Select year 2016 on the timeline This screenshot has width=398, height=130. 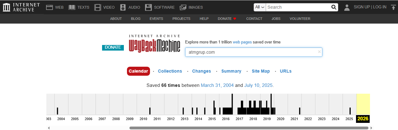226,119
